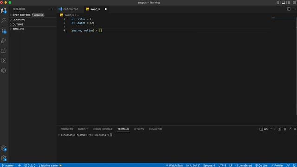The width and height of the screenshot is (297, 167).
Task: Open the Accounts icon in activity bar
Action: click(x=4, y=148)
